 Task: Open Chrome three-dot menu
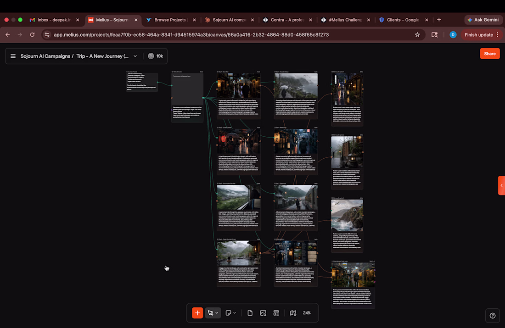498,35
